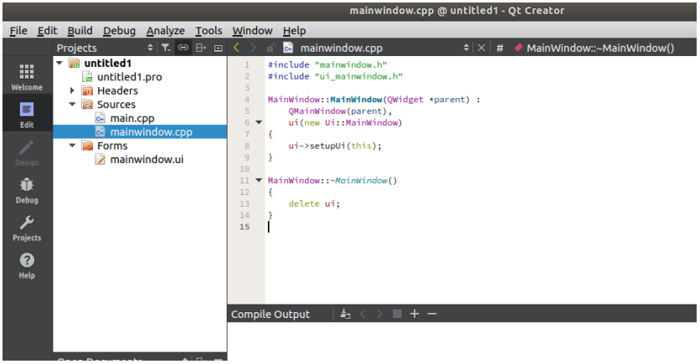Click the Sources folder label
This screenshot has width=700, height=364.
[x=116, y=105]
